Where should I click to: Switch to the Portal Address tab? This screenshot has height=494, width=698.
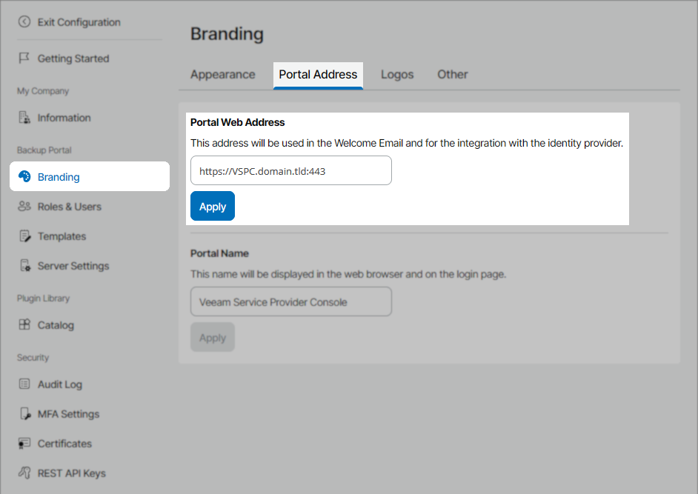coord(318,74)
